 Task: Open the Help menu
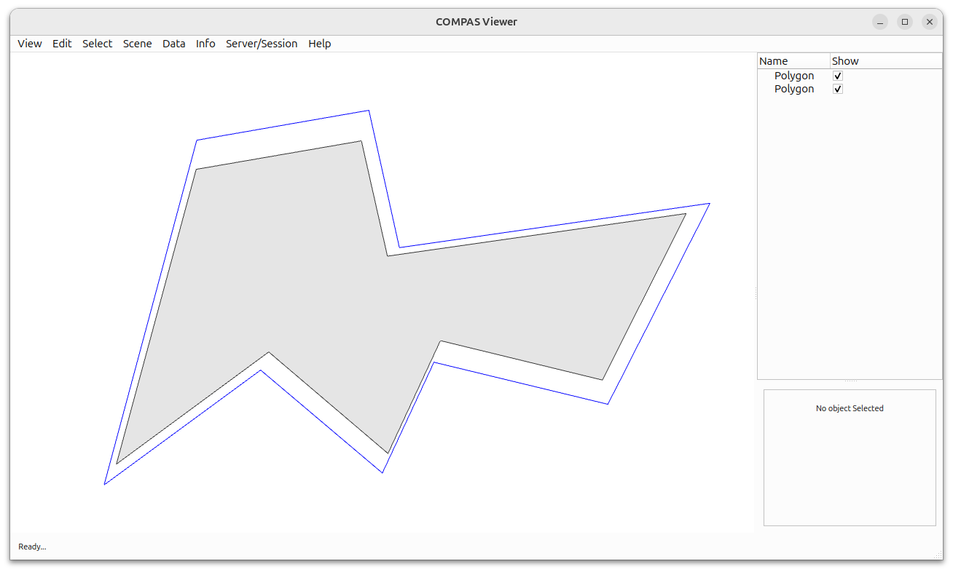coord(319,44)
